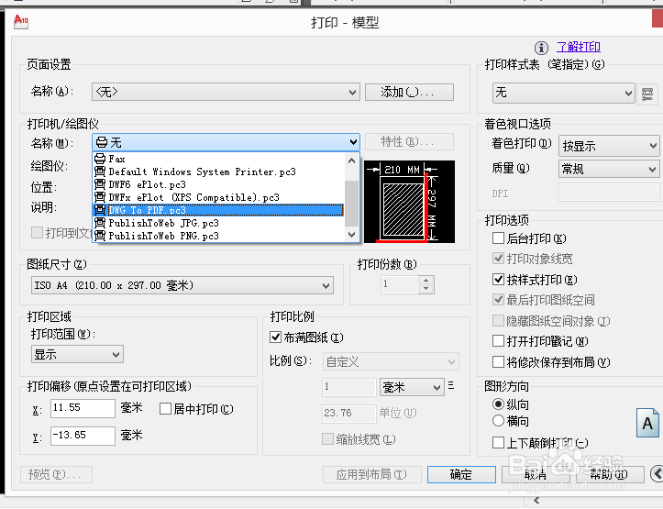Screen dimensions: 663x509
Task: Uncheck 按样式打印 checkbox
Action: pyautogui.click(x=499, y=280)
